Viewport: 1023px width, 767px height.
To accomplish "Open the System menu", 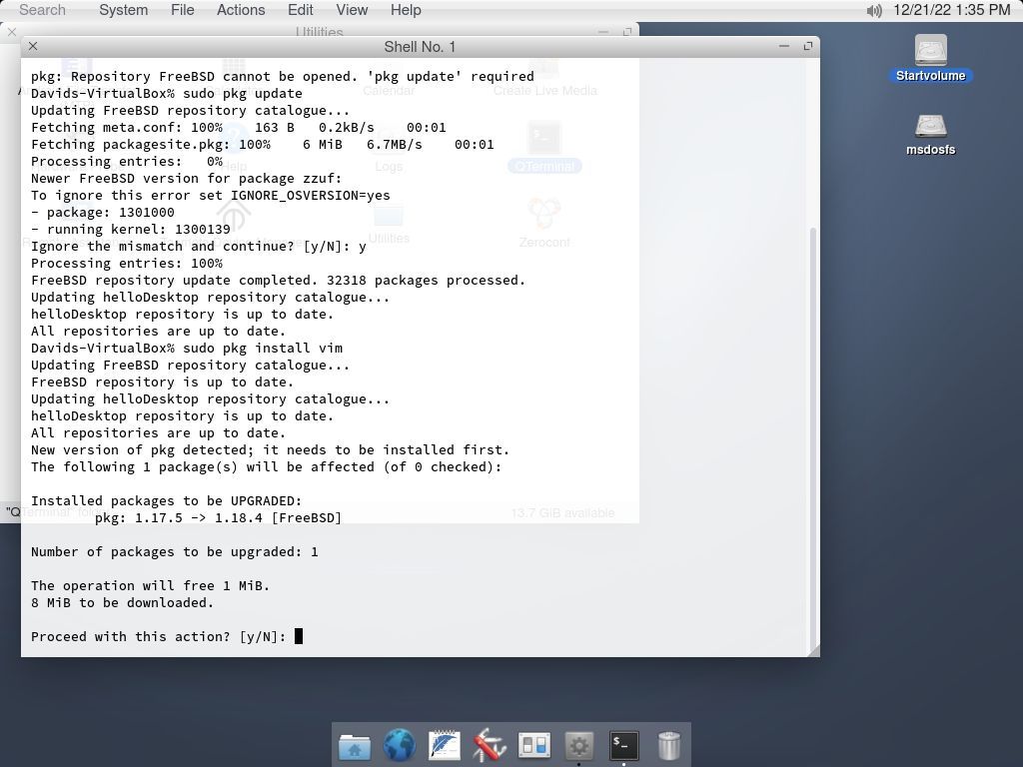I will point(123,10).
